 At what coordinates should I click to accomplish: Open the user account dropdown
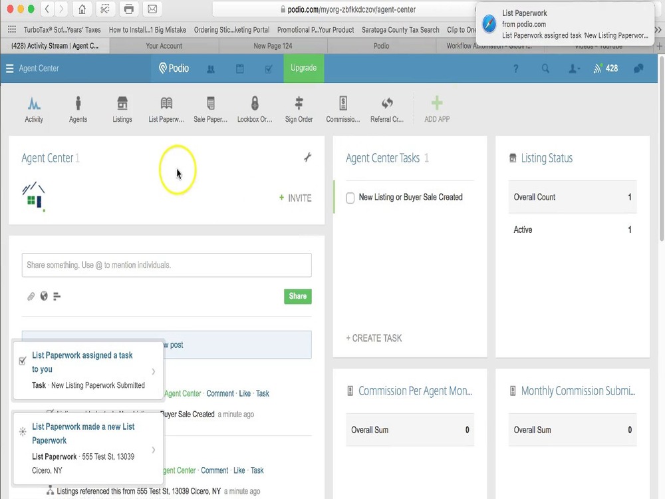(x=575, y=69)
